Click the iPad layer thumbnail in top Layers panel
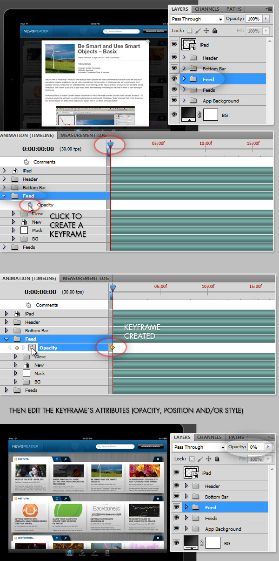This screenshot has height=561, width=279. [189, 45]
